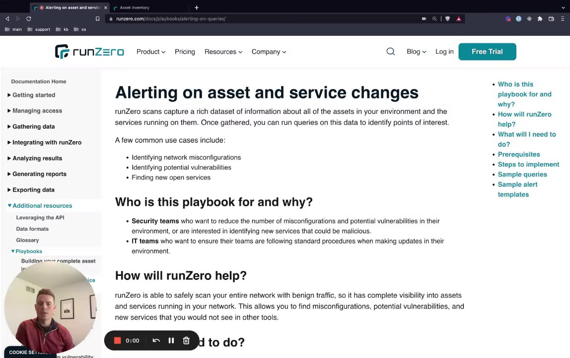Close the Alerting on asset tab
Screen dimensions: 570x358
click(x=106, y=7)
